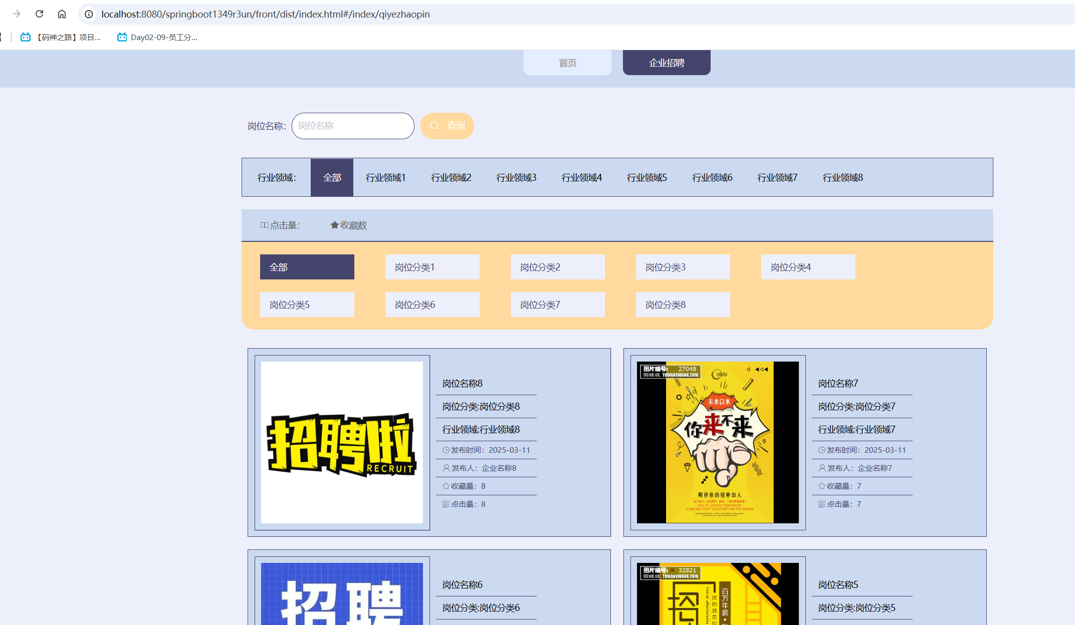Open the 企业招聘 navigation tab
Screen dimensions: 1075x625
(x=667, y=63)
